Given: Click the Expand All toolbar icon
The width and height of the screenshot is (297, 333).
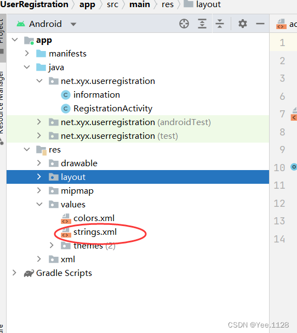Looking at the screenshot, I should (x=202, y=24).
